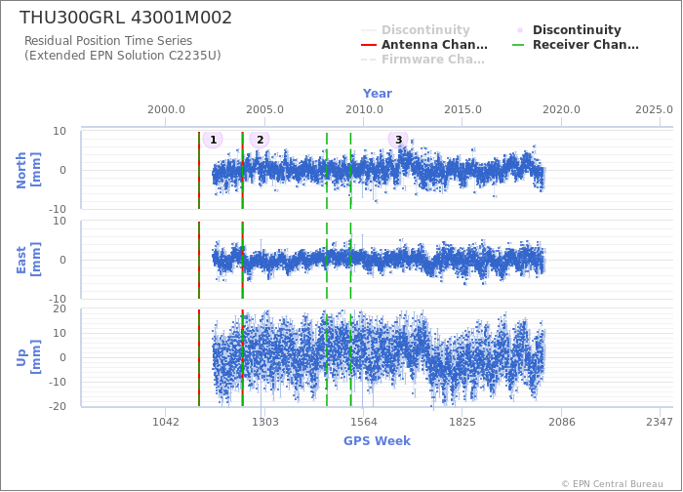Click the red Antenna Change legend line symbol
The image size is (683, 492).
(x=369, y=45)
